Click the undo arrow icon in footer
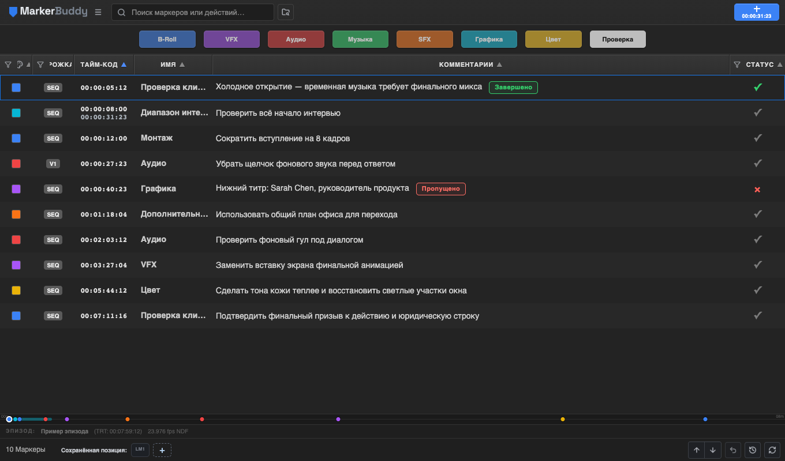Screen dimensions: 785x461 click(733, 450)
